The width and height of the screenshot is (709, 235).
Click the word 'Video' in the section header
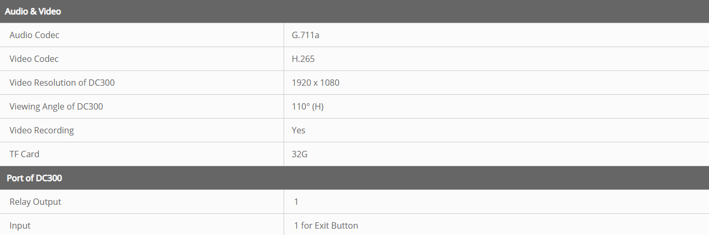click(50, 11)
